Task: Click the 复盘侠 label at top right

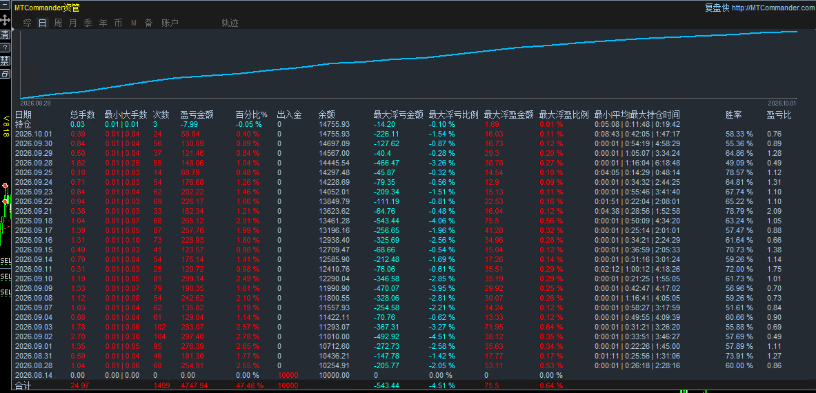Action: click(x=717, y=8)
